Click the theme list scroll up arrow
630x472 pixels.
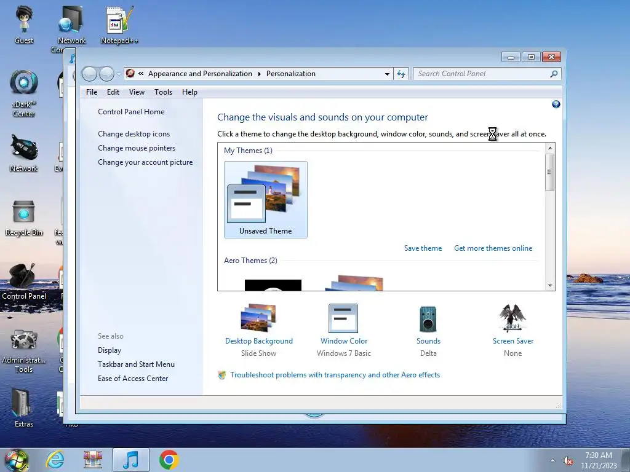coord(550,148)
